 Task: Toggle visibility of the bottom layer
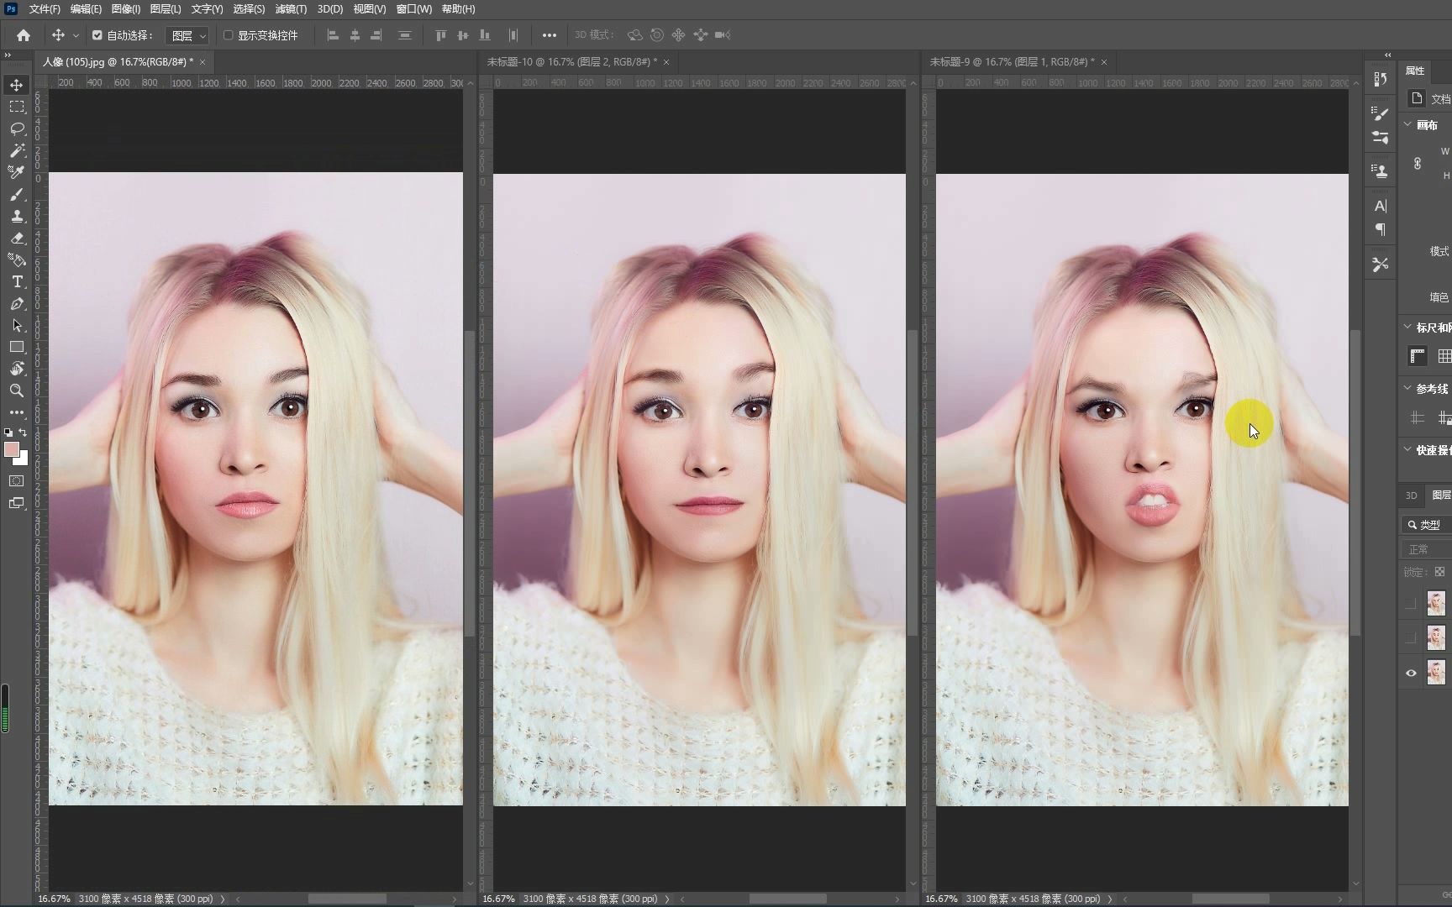point(1411,673)
